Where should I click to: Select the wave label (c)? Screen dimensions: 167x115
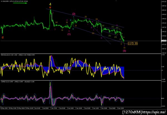pos(113,27)
